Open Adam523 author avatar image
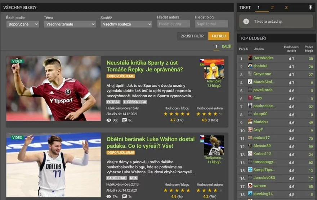This screenshot has height=200, width=317. click(214, 69)
